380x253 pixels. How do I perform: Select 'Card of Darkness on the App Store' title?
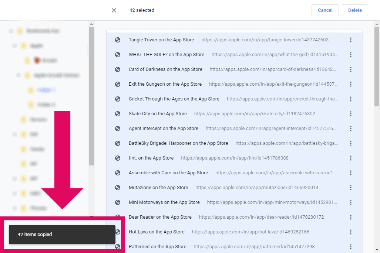[x=165, y=69]
